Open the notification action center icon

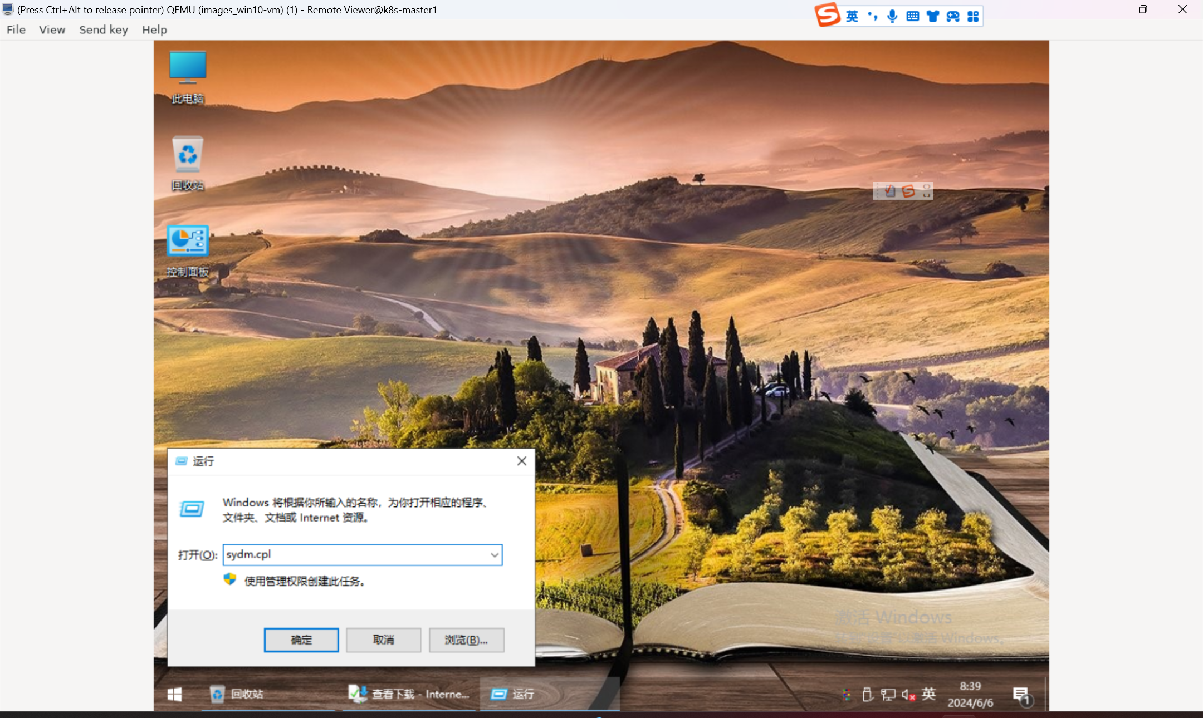tap(1021, 695)
